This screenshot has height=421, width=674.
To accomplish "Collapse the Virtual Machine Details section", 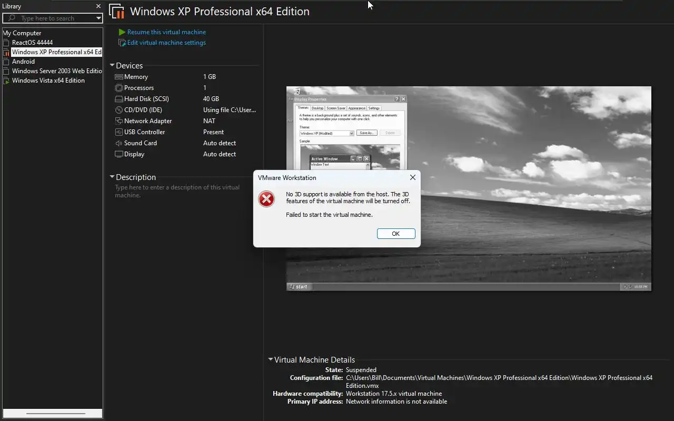I will [271, 359].
